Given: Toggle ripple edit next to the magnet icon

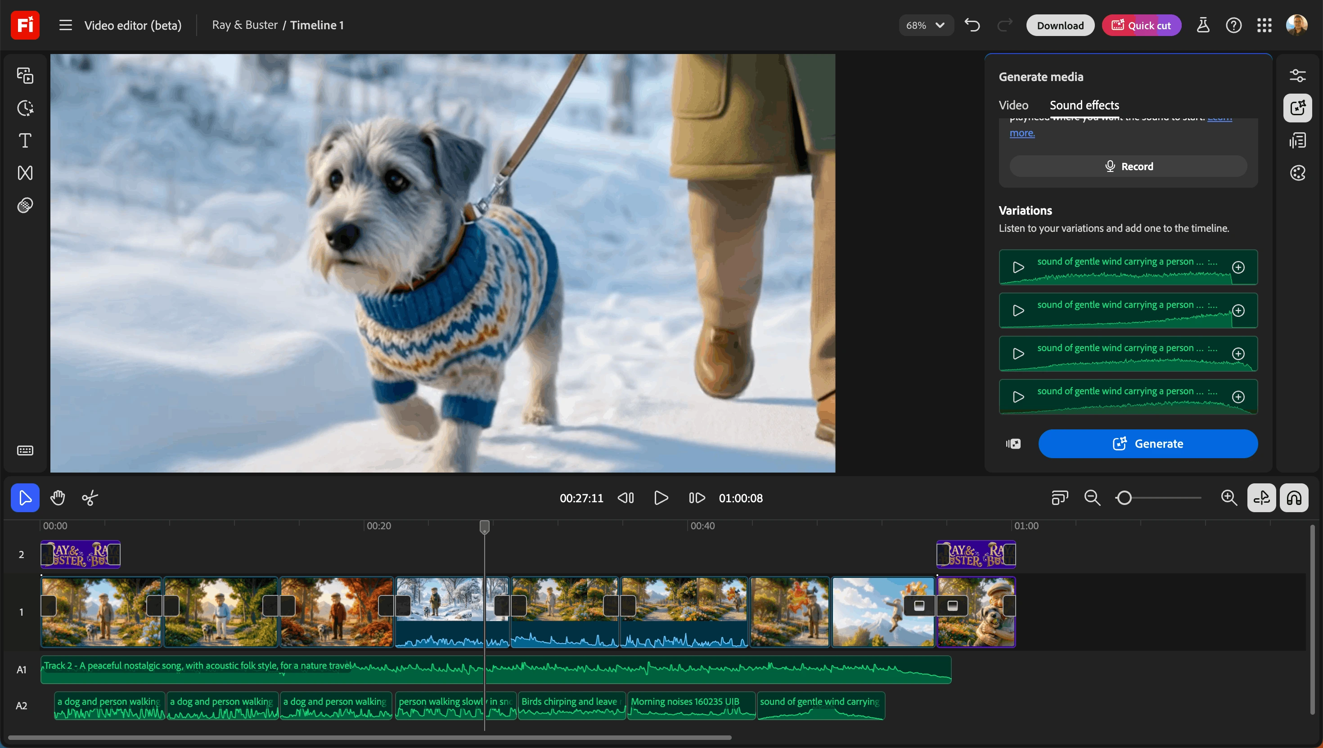Looking at the screenshot, I should 1261,497.
